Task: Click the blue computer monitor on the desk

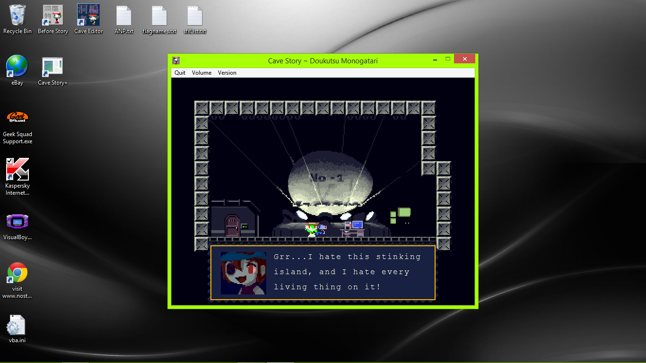Action: click(x=357, y=225)
